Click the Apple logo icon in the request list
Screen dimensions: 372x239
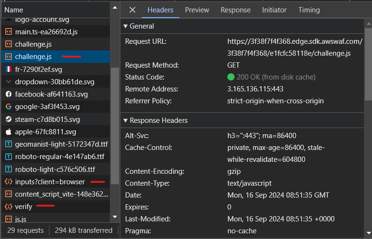[x=9, y=132]
